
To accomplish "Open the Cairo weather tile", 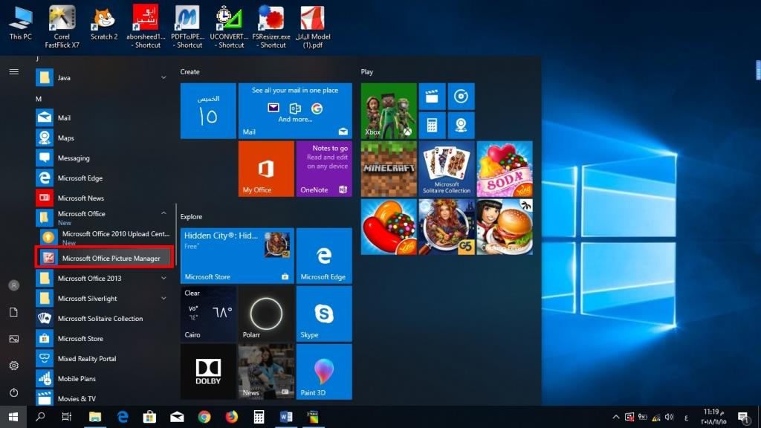I will [x=208, y=314].
